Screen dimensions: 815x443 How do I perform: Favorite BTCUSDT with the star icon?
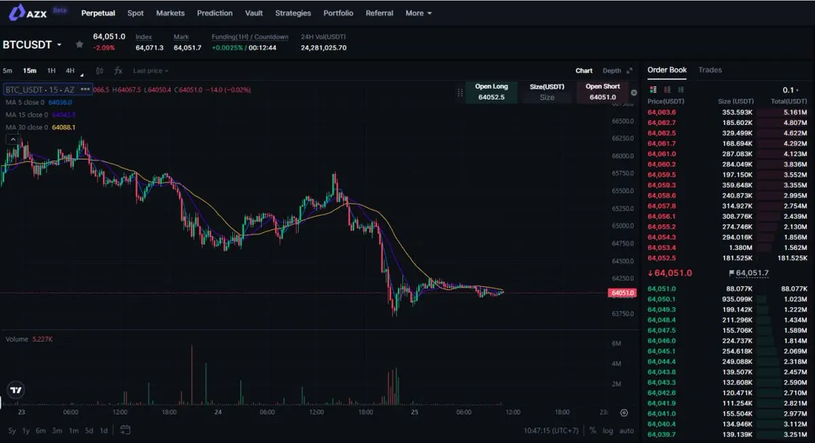click(x=79, y=44)
